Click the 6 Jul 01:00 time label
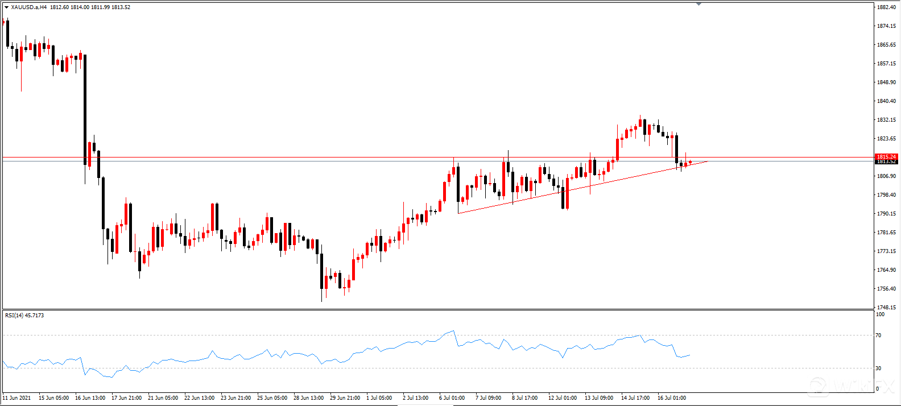 [x=452, y=398]
